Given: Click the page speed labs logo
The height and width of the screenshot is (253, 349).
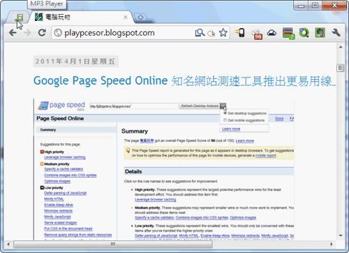Looking at the screenshot, I should click(61, 106).
